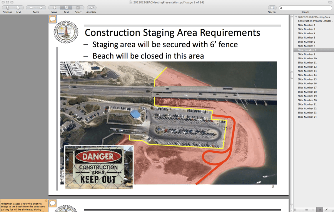Viewport: 334px width, 212px height.
Task: Select the orange note about pedestrian access
Action: [24, 206]
